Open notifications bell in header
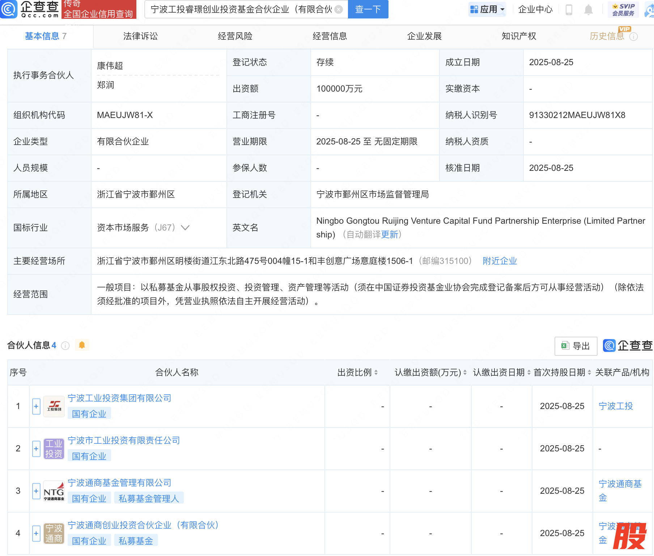 click(x=589, y=10)
